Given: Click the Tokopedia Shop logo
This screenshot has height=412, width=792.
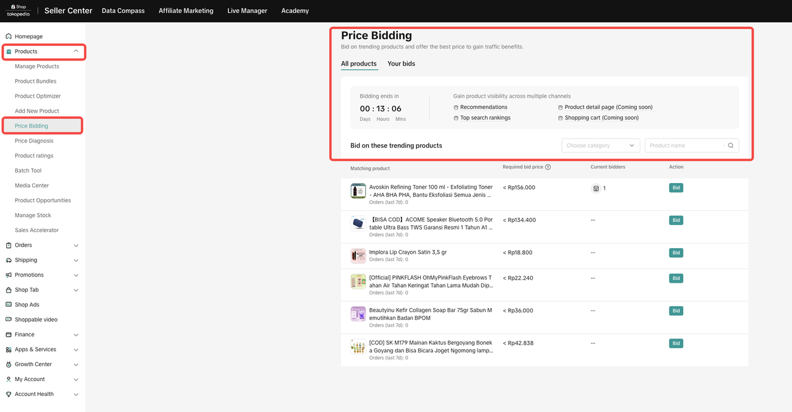Looking at the screenshot, I should 18,11.
